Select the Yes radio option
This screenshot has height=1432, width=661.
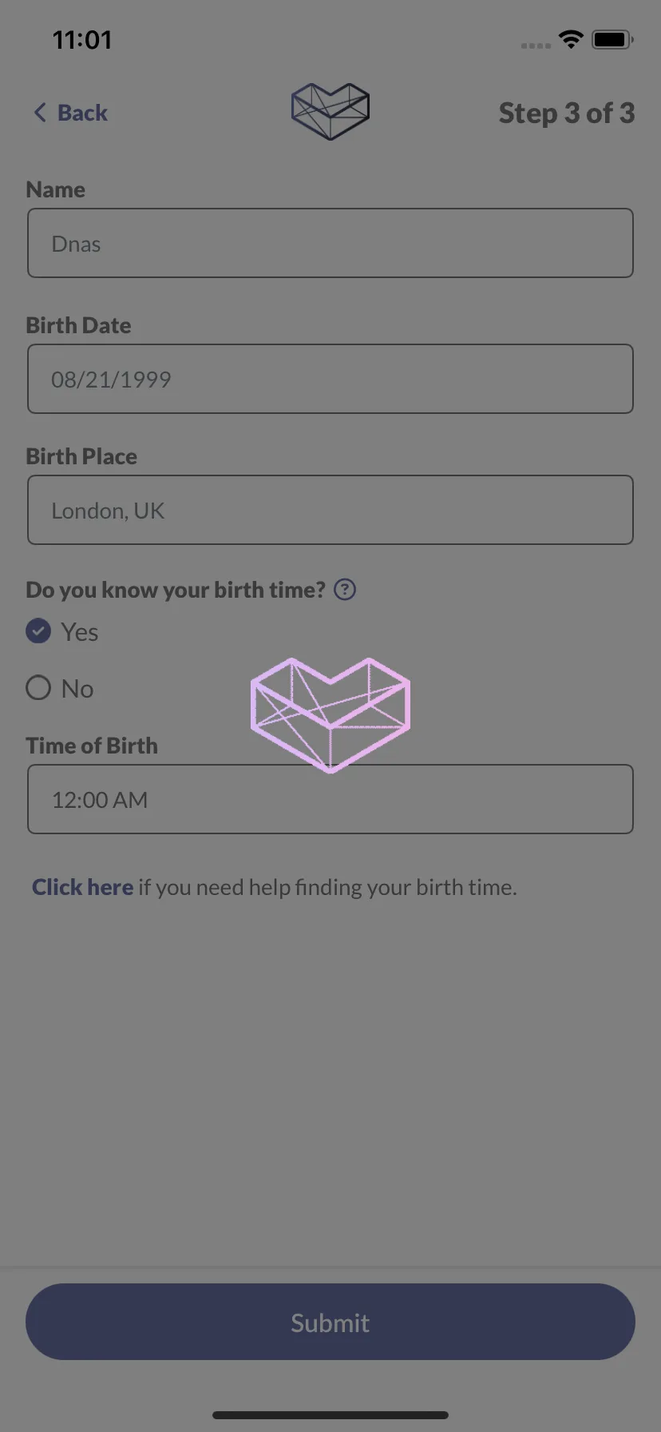(62, 632)
